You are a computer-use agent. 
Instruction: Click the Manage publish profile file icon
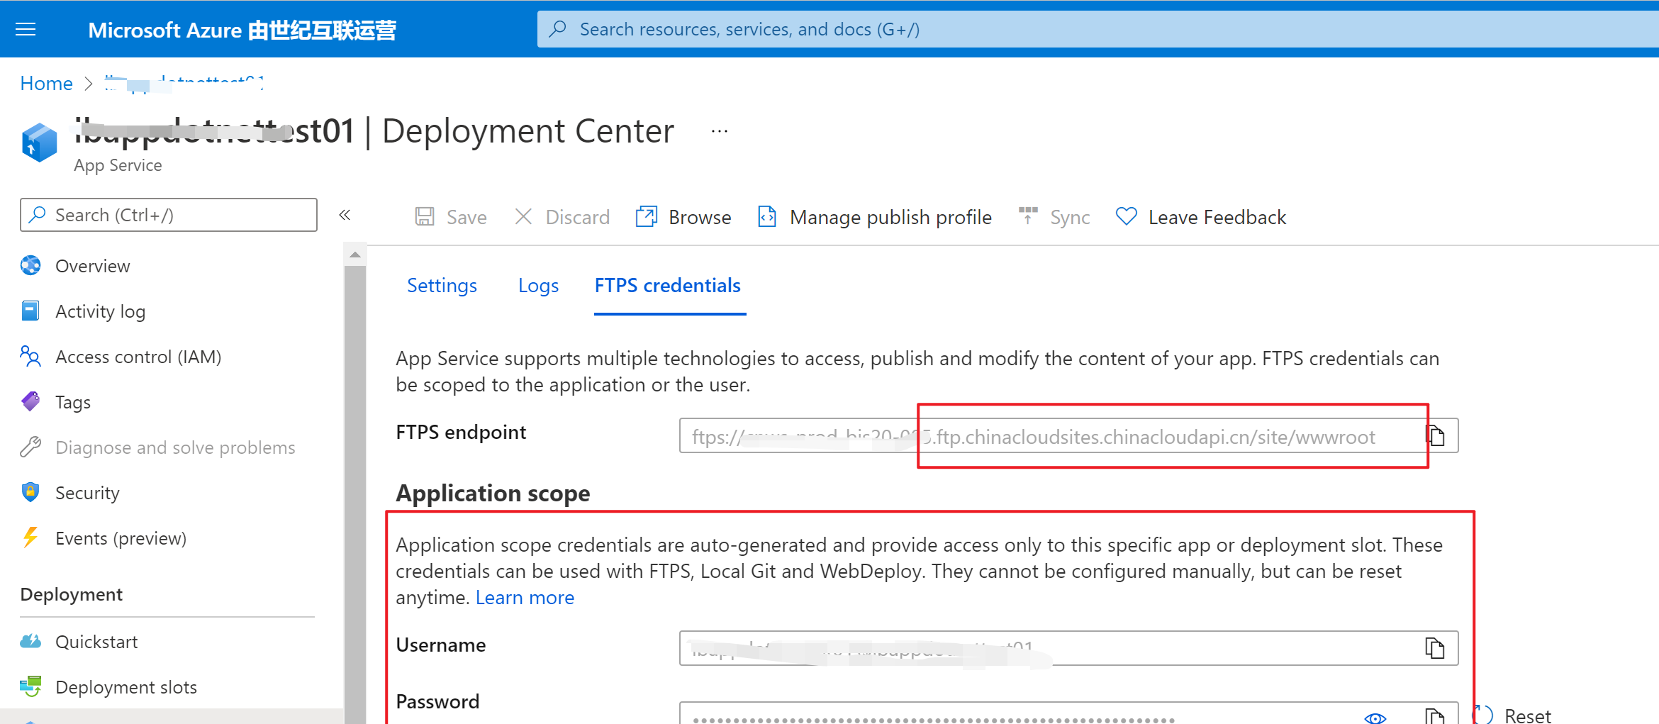(767, 216)
